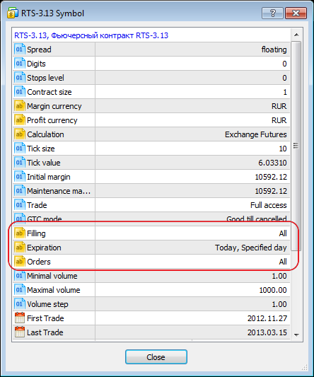
Task: Click the icon beside Stops level
Action: tap(20, 78)
